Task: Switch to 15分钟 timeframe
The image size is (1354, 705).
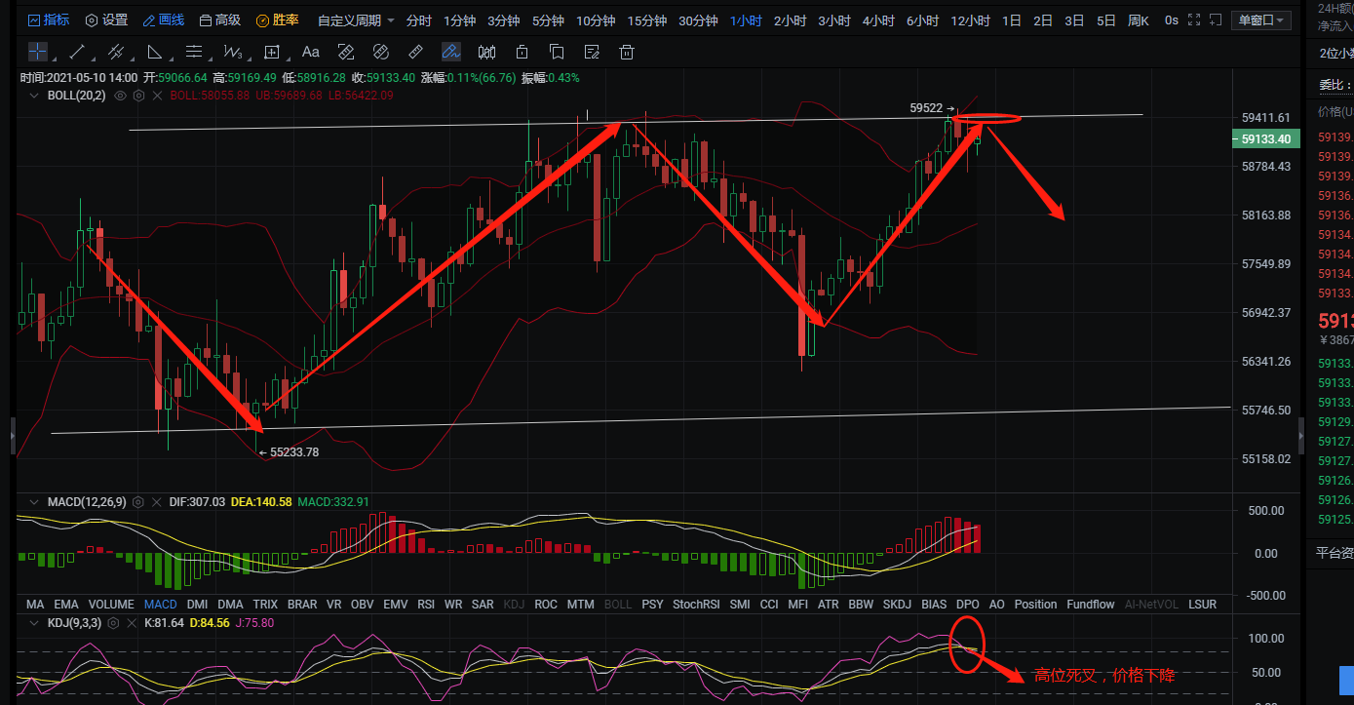Action: pos(647,20)
